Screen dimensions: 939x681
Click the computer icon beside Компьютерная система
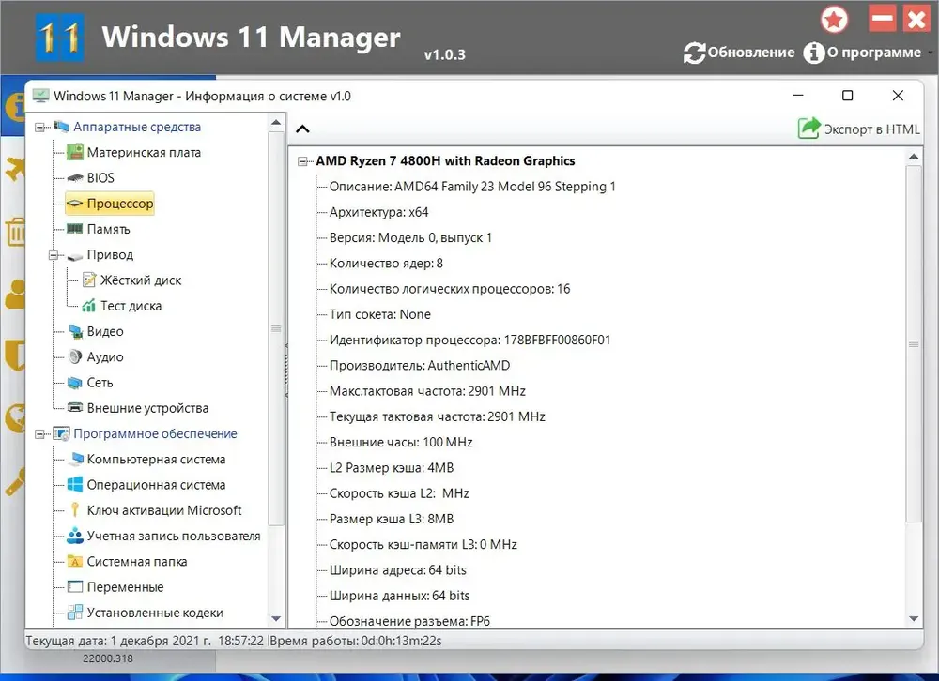coord(75,459)
